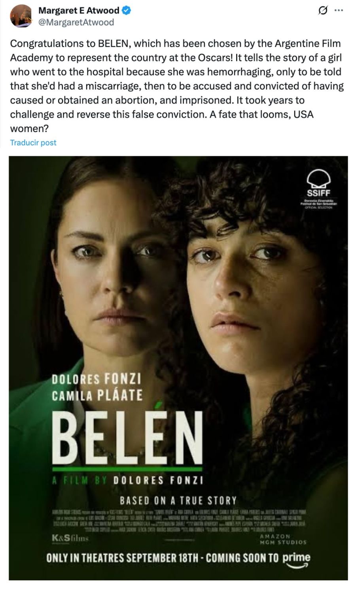The image size is (356, 595).
Task: Click the prime logo on poster
Action: click(296, 559)
